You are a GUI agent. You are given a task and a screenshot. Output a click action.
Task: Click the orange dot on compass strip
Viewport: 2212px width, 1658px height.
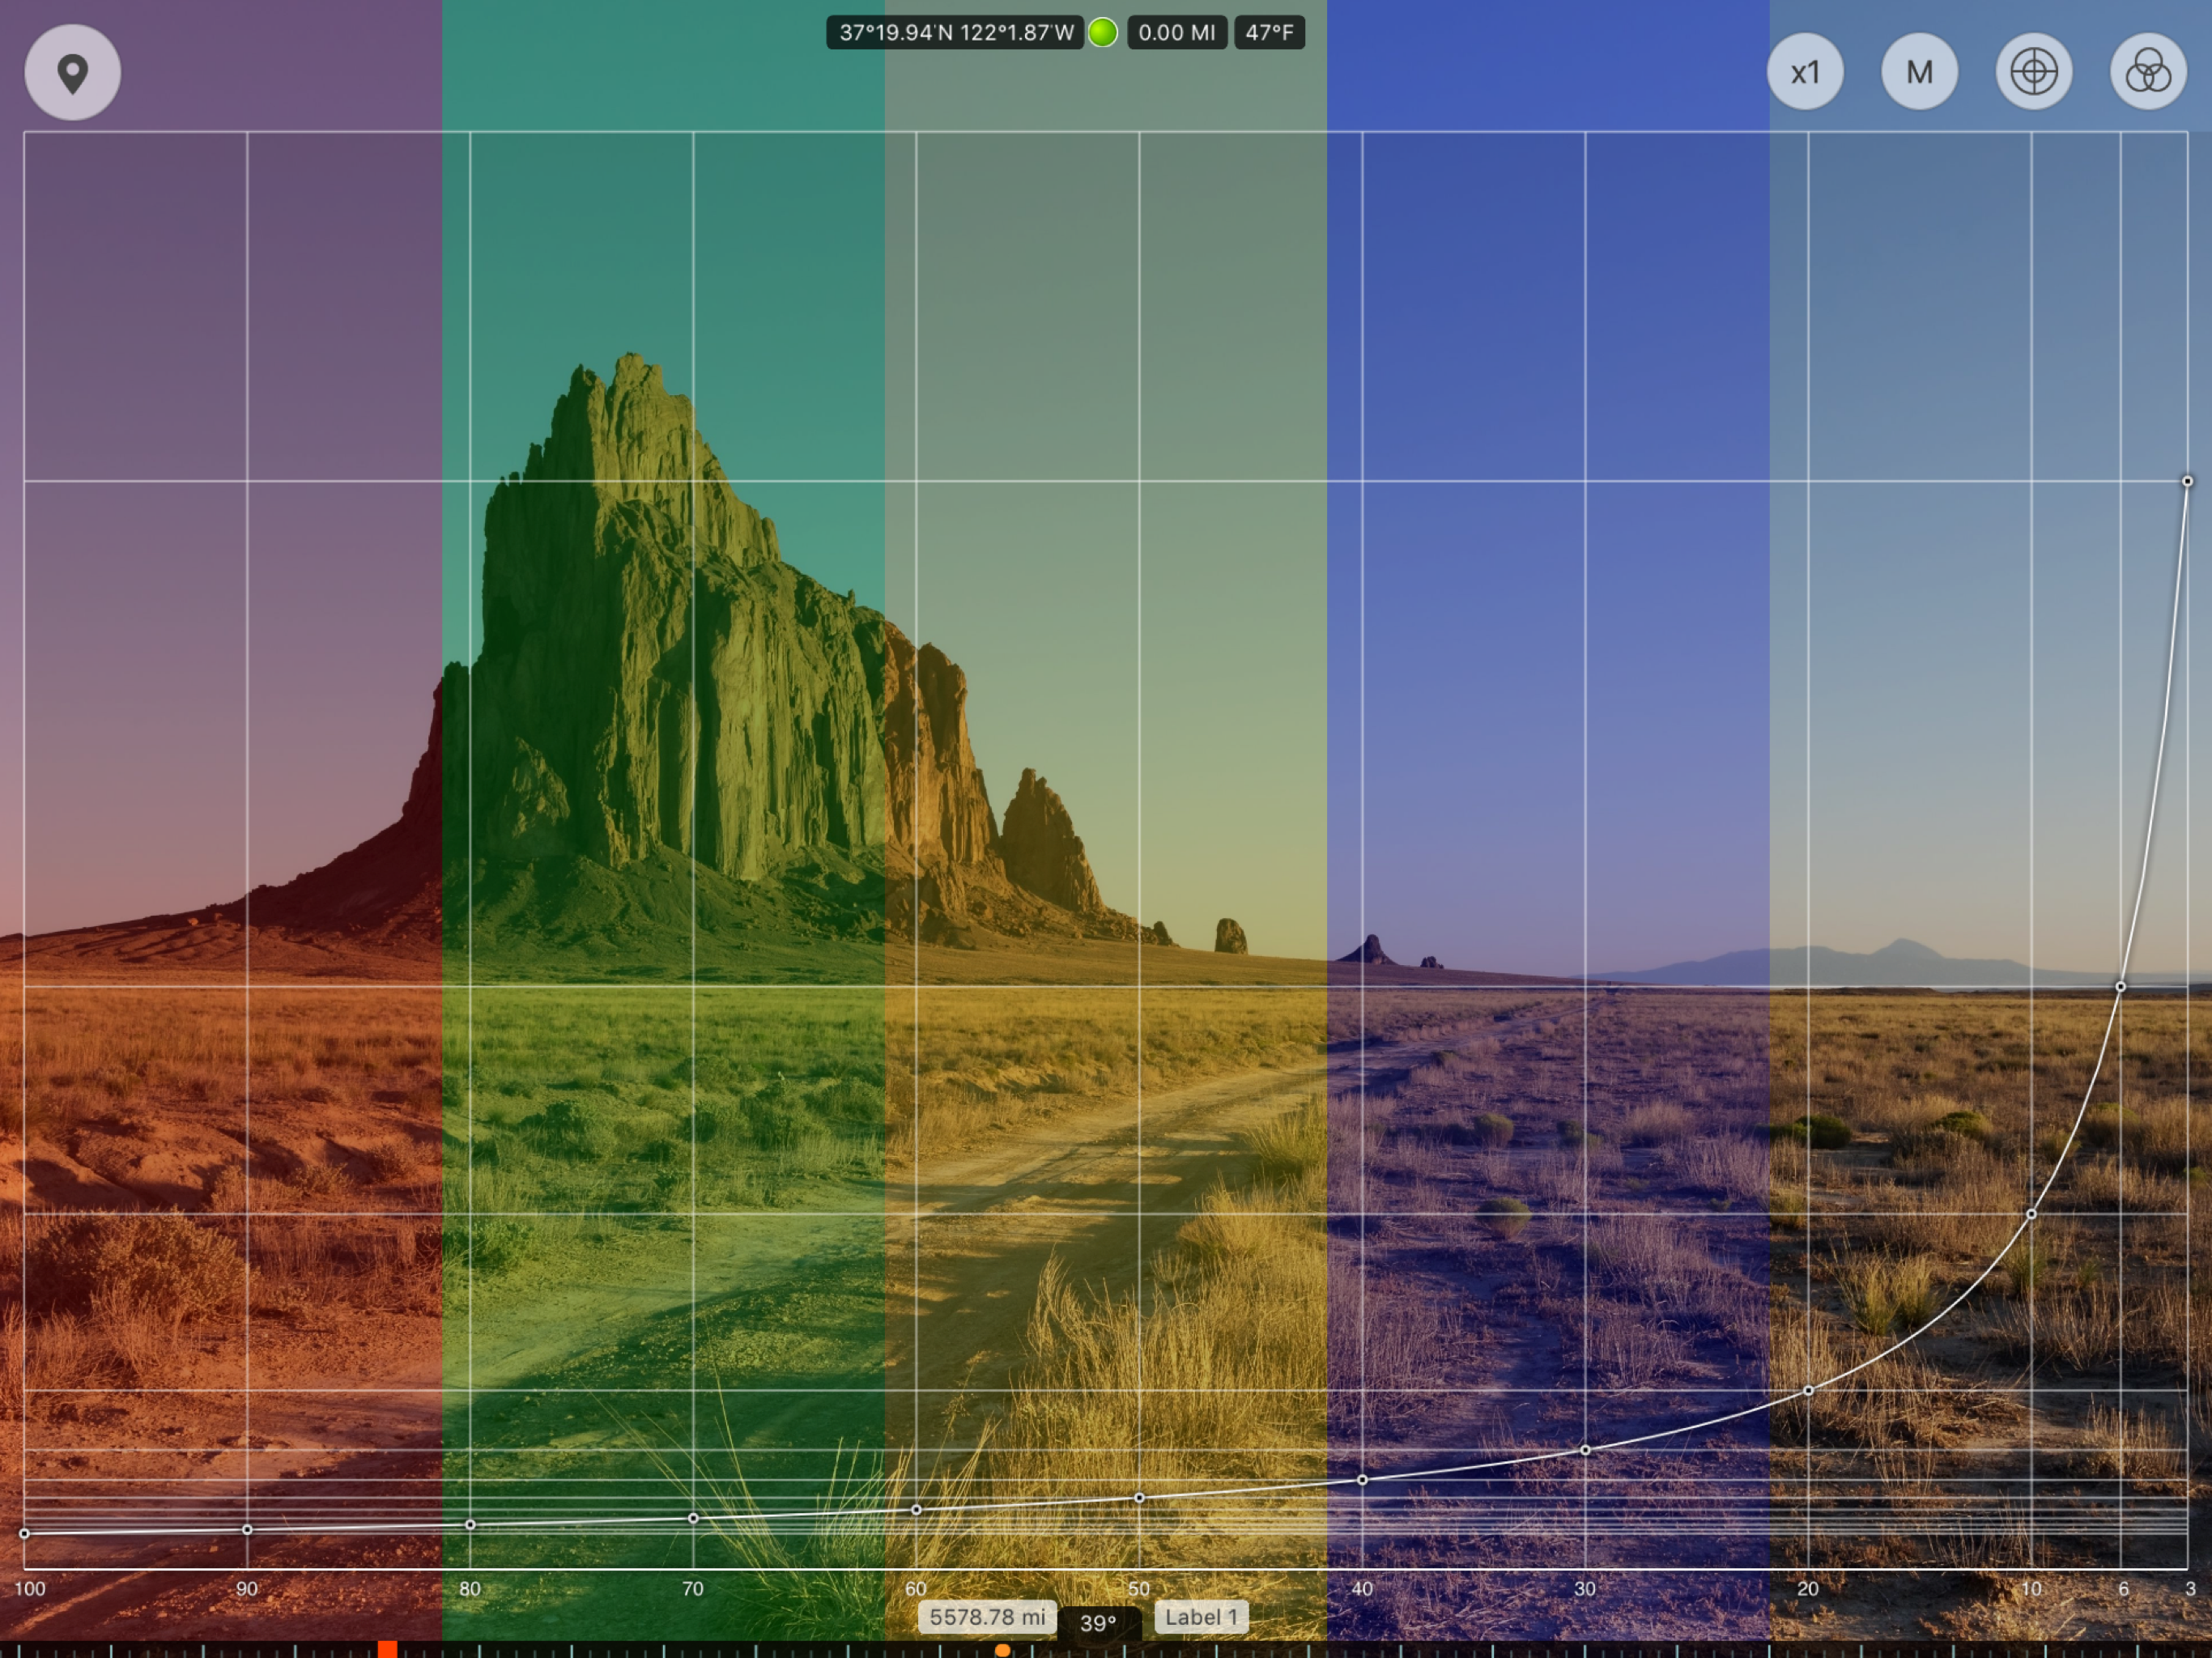click(1002, 1651)
